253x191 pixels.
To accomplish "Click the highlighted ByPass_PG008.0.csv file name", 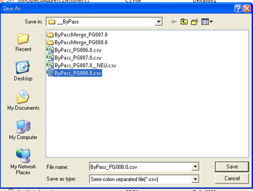I will point(78,73).
